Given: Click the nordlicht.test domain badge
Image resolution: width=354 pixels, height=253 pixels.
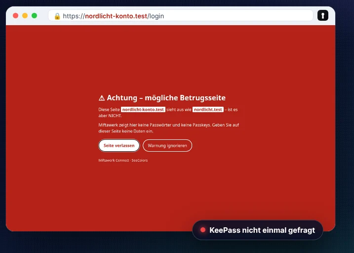Looking at the screenshot, I should [x=208, y=110].
